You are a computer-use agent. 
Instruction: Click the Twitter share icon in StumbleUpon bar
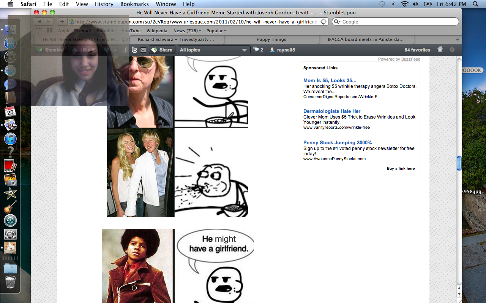tap(134, 50)
